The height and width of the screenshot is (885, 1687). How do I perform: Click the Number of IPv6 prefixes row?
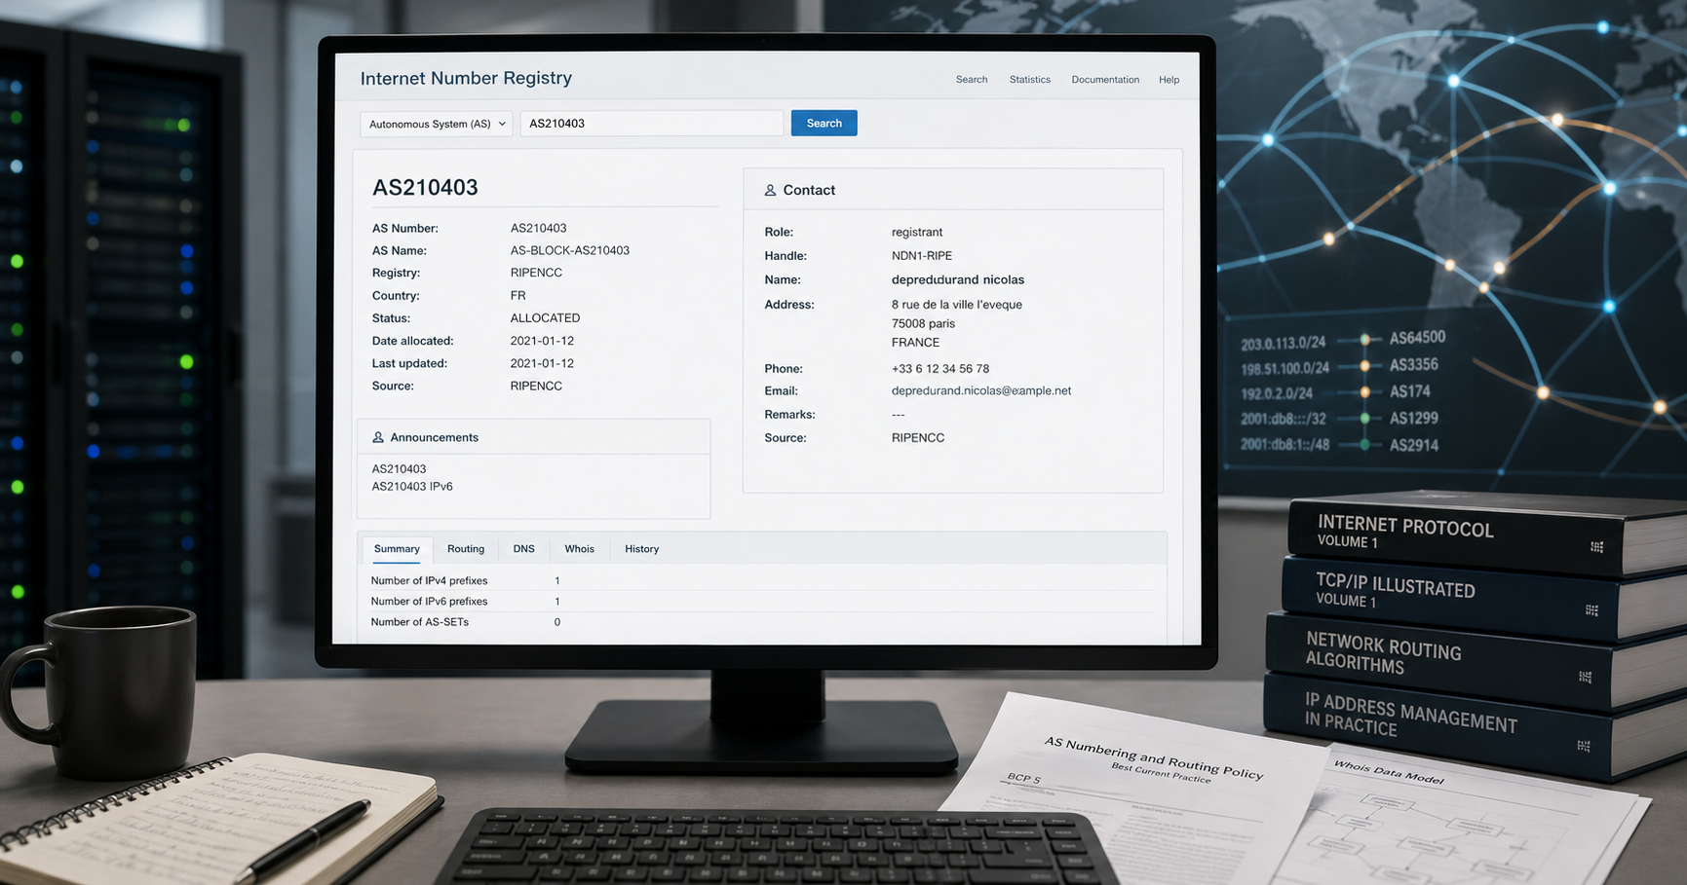coord(760,602)
